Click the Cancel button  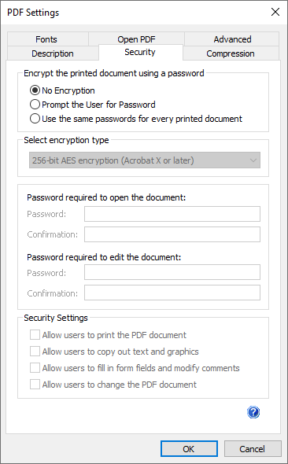click(x=252, y=449)
